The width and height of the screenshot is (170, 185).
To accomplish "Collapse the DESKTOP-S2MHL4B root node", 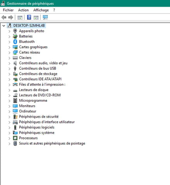I will click(4, 26).
